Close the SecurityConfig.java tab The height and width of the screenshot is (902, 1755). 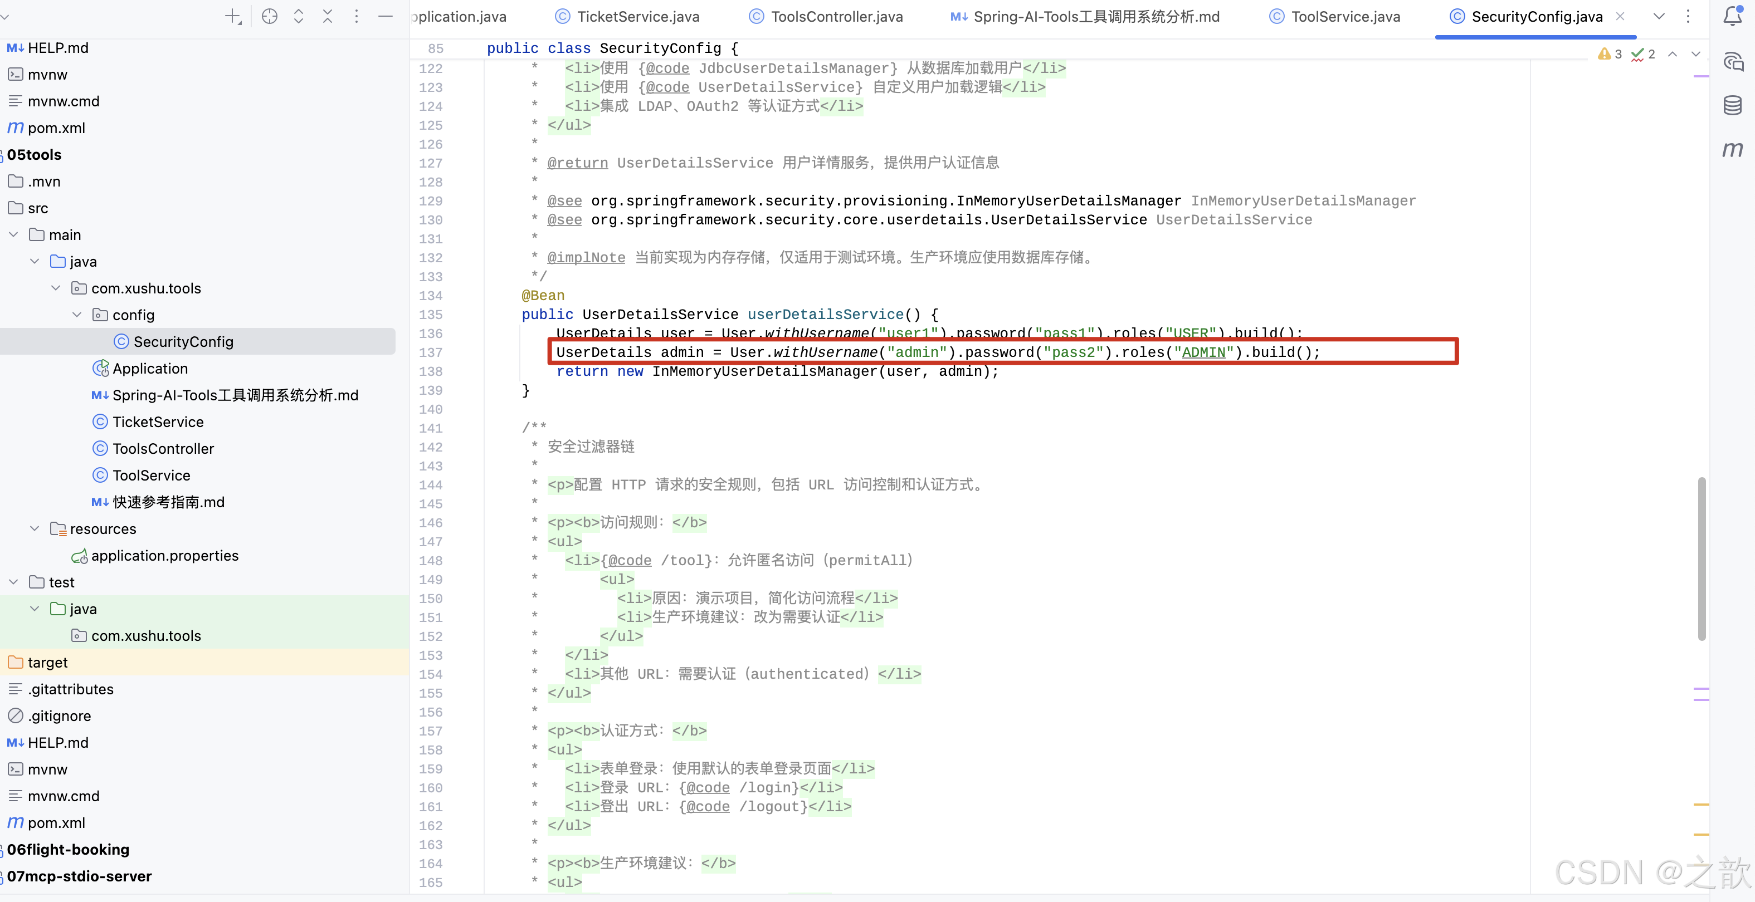[x=1620, y=16]
